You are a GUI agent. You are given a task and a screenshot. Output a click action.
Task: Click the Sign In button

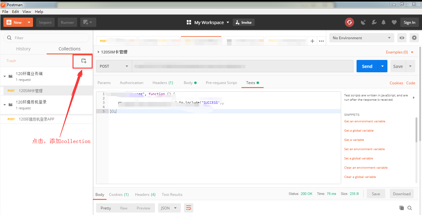coord(410,22)
